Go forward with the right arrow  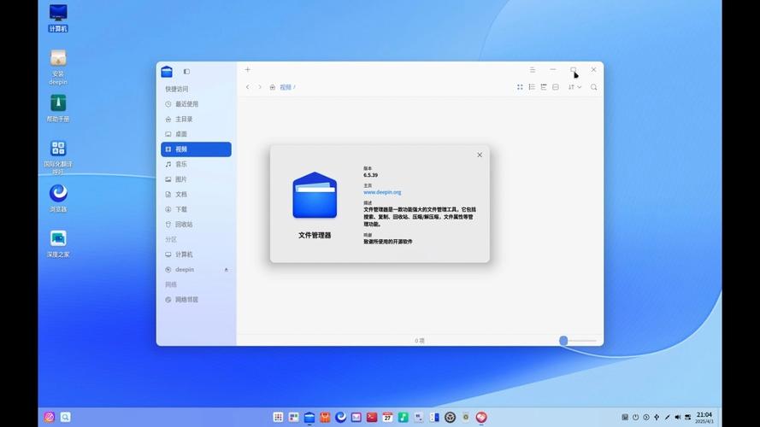(x=260, y=87)
